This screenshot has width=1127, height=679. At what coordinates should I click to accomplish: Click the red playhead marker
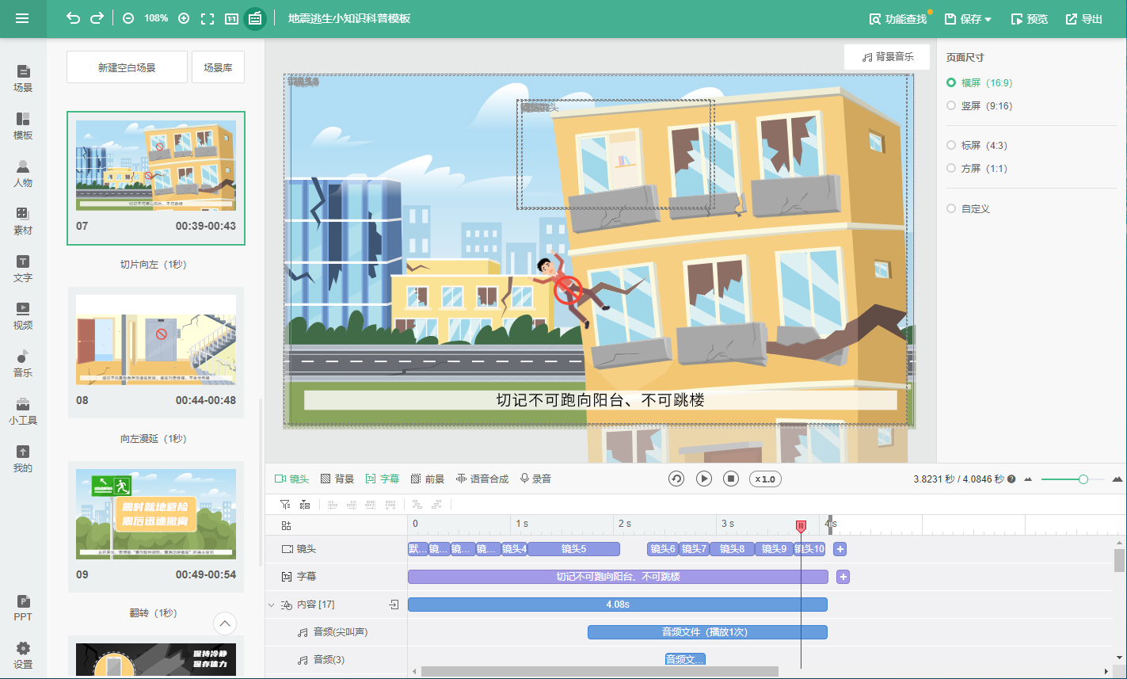[x=801, y=526]
